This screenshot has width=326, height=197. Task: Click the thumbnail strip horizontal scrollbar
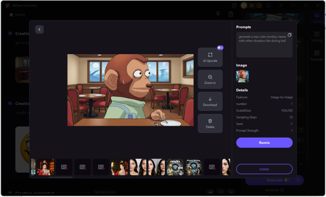[x=61, y=177]
